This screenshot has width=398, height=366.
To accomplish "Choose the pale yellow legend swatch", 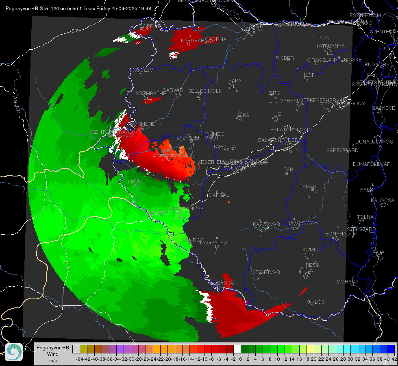I will click(310, 349).
